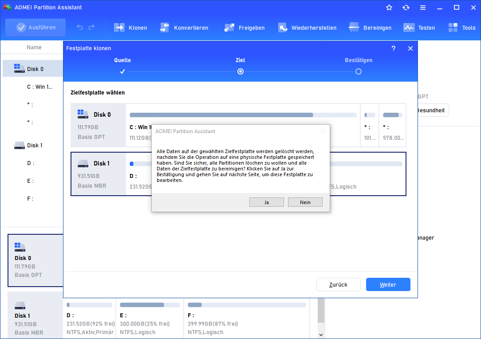Open the Klonen menu
Viewport: 481px width, 339px height.
coord(131,28)
